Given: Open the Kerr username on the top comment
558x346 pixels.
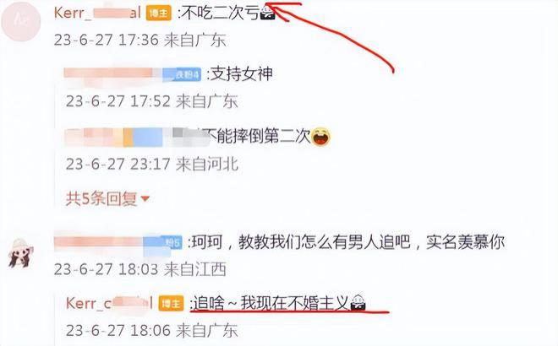Looking at the screenshot, I should 97,14.
